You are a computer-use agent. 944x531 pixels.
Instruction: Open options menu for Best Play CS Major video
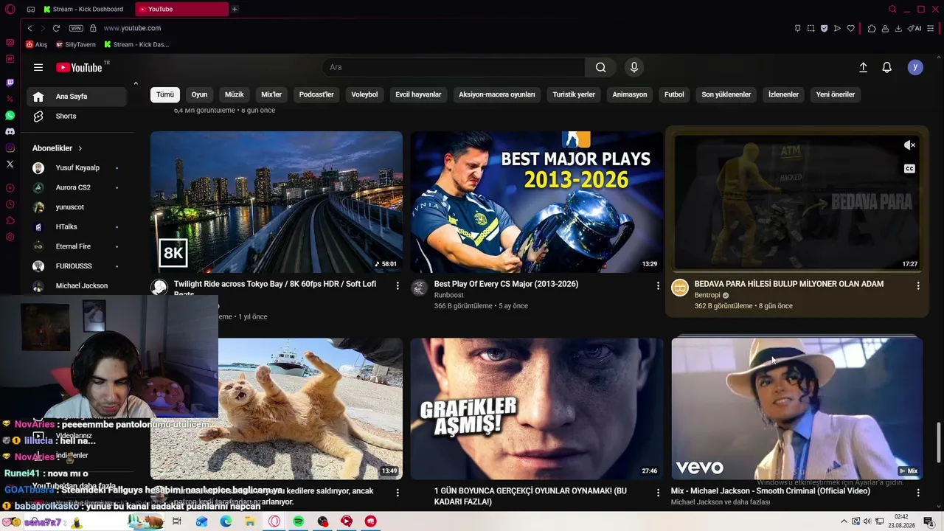(x=658, y=285)
